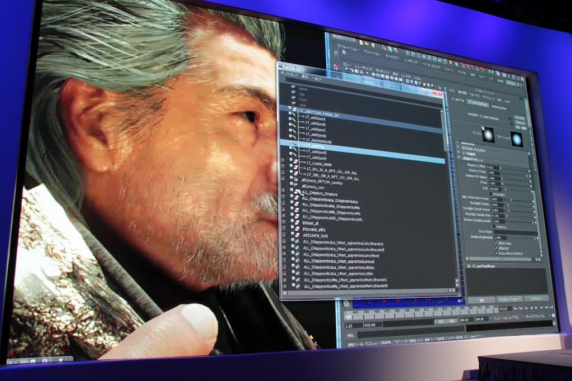Uncheck the Affect BG checkbox
This screenshot has width=572, height=381.
[496, 248]
